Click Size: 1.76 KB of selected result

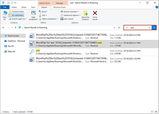coord(115,46)
